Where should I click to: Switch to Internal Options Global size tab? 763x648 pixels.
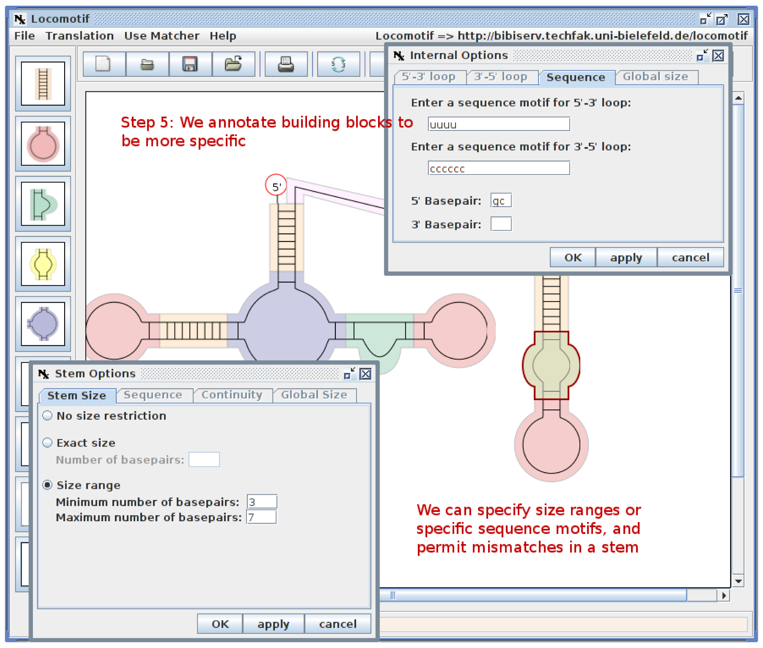point(656,77)
